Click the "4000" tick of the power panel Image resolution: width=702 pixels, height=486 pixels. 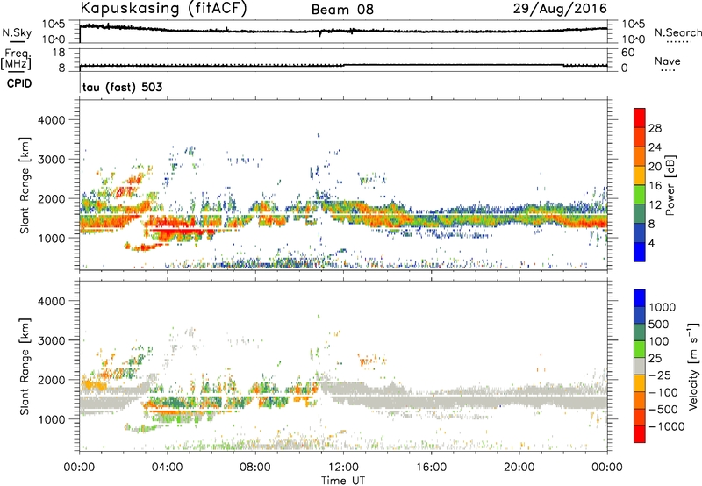click(52, 120)
